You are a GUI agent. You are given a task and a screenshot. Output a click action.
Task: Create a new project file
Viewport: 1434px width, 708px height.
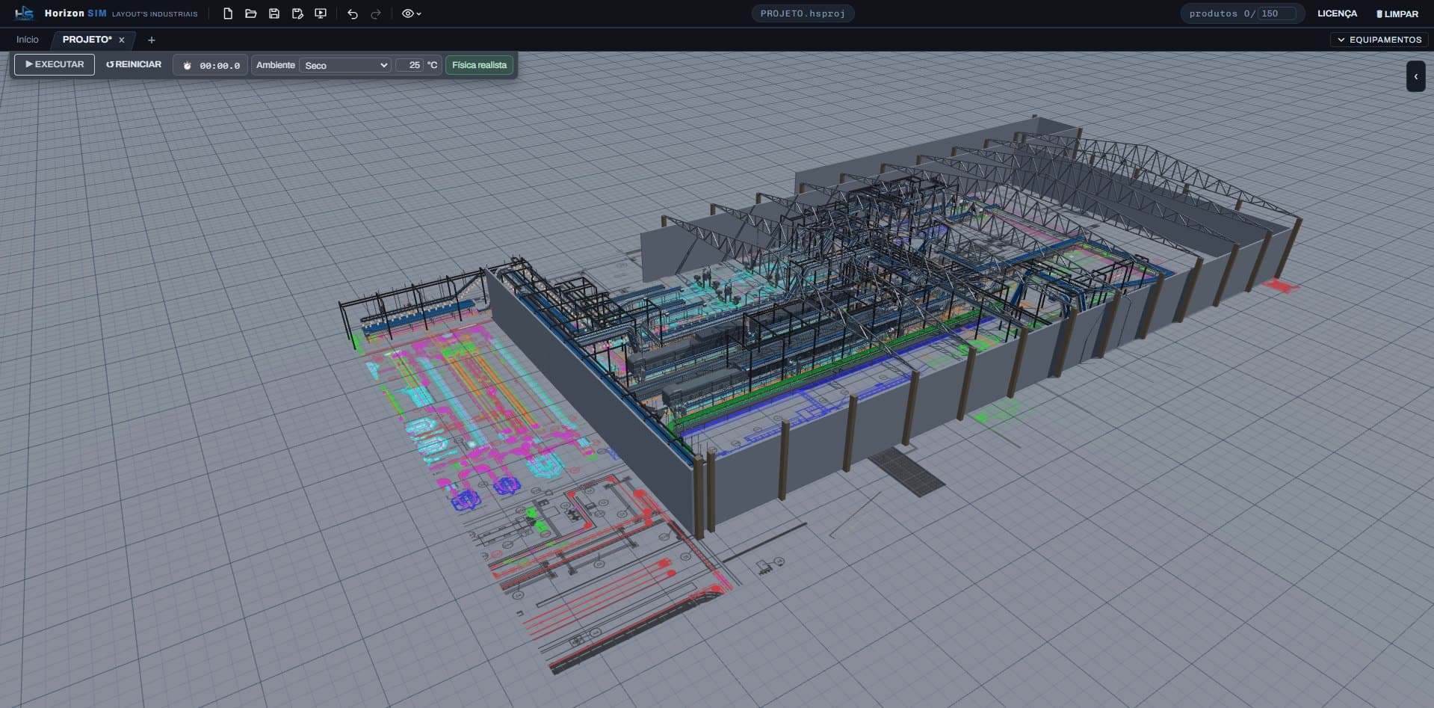(x=228, y=13)
